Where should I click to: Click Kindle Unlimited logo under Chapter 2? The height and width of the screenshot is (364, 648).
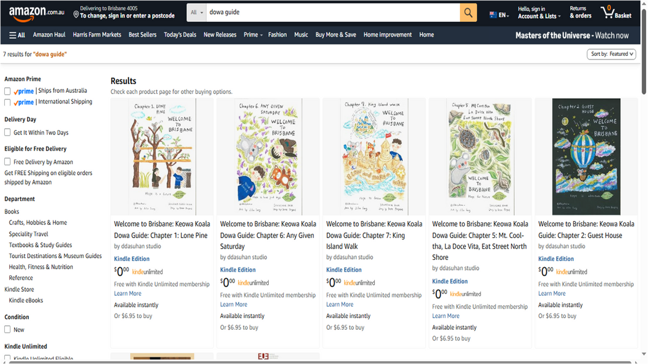[x=571, y=272]
